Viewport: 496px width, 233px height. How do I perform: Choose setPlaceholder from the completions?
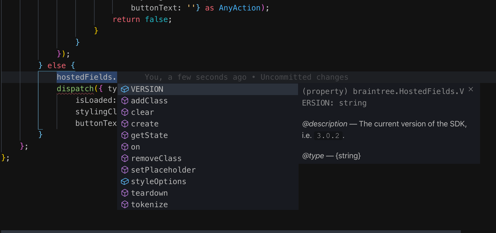coord(163,170)
